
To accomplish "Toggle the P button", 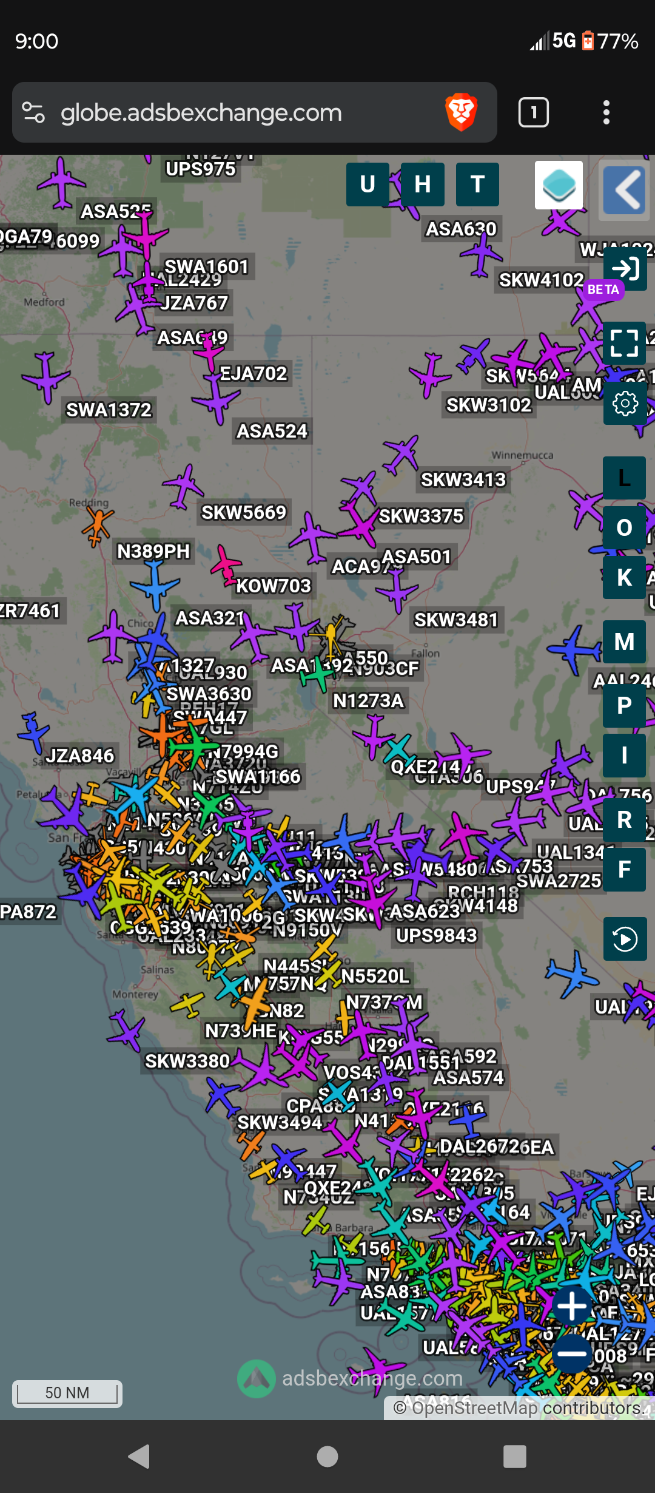I will click(x=624, y=706).
